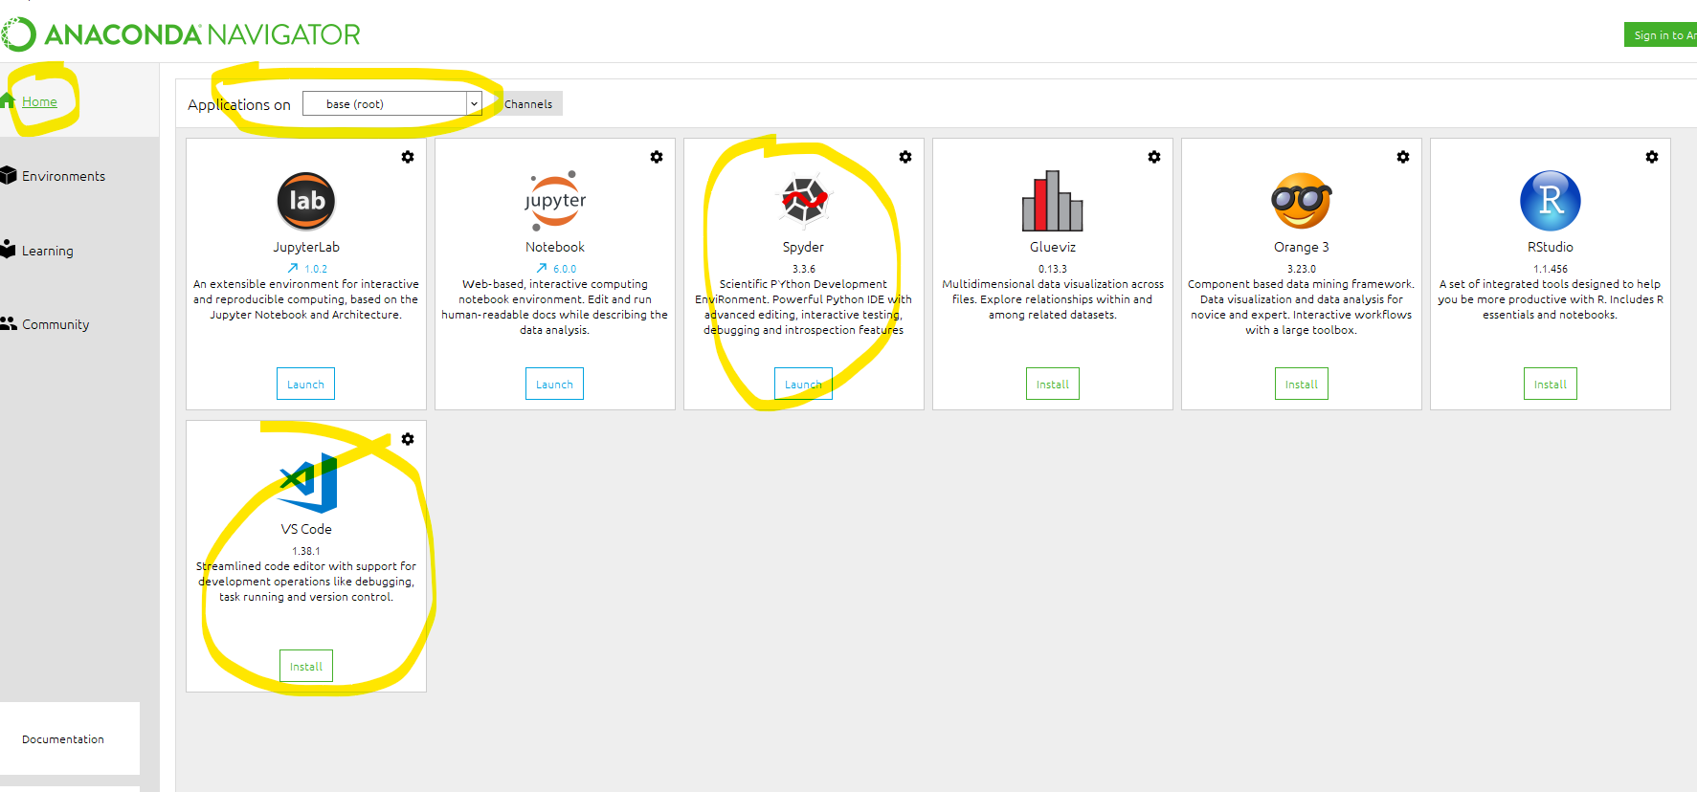
Task: Switch to the Environments tab
Action: pyautogui.click(x=63, y=176)
